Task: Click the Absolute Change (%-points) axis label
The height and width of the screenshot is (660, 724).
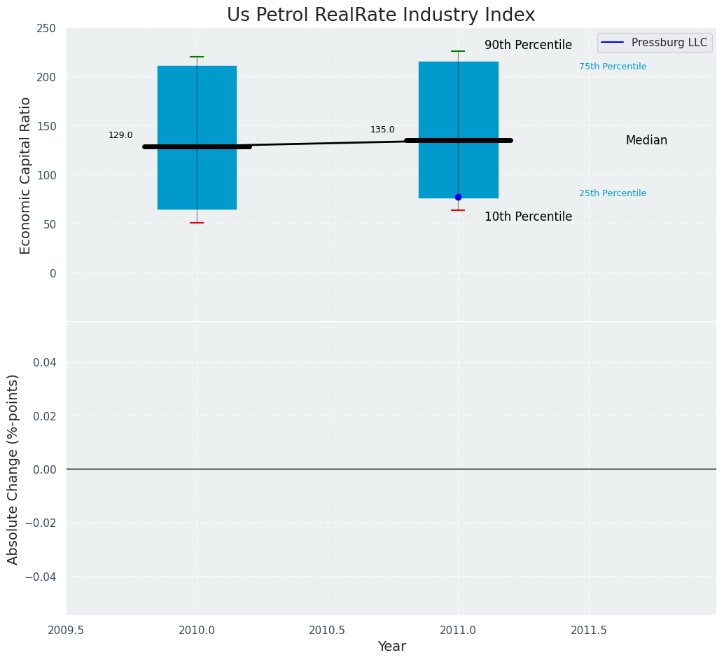Action: point(13,469)
